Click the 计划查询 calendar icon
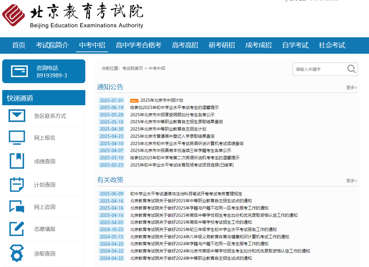369x267 pixels. pyautogui.click(x=17, y=185)
